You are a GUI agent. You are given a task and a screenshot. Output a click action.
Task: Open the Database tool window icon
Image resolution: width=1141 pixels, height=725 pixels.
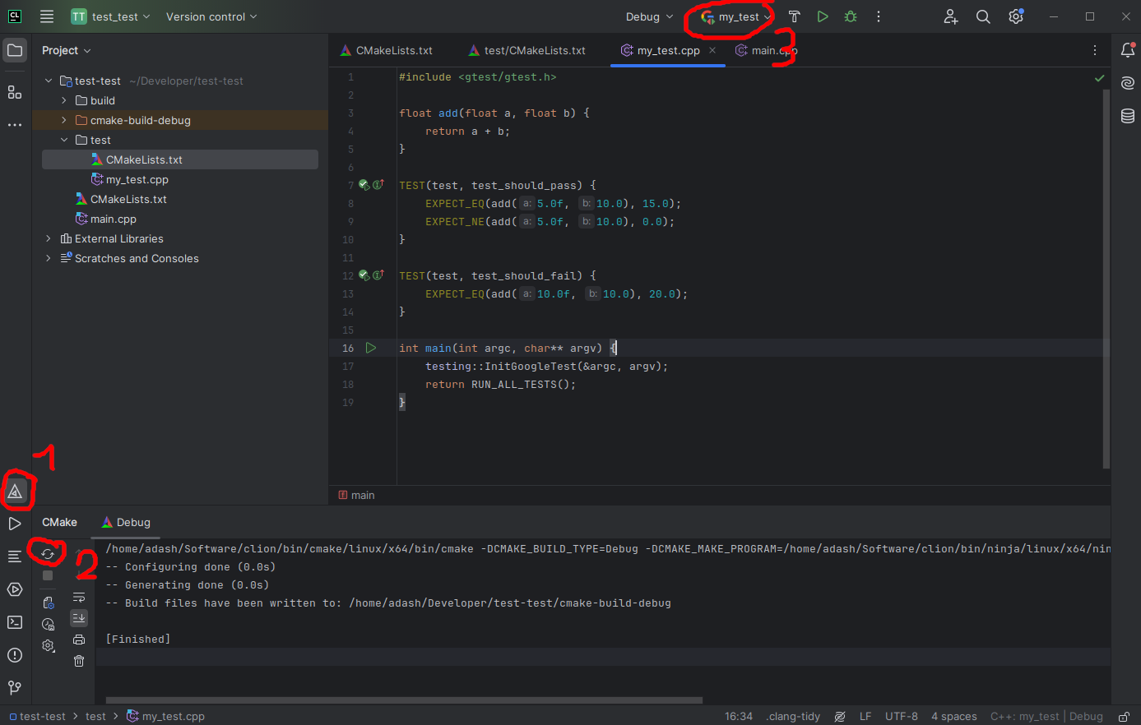pyautogui.click(x=1128, y=116)
